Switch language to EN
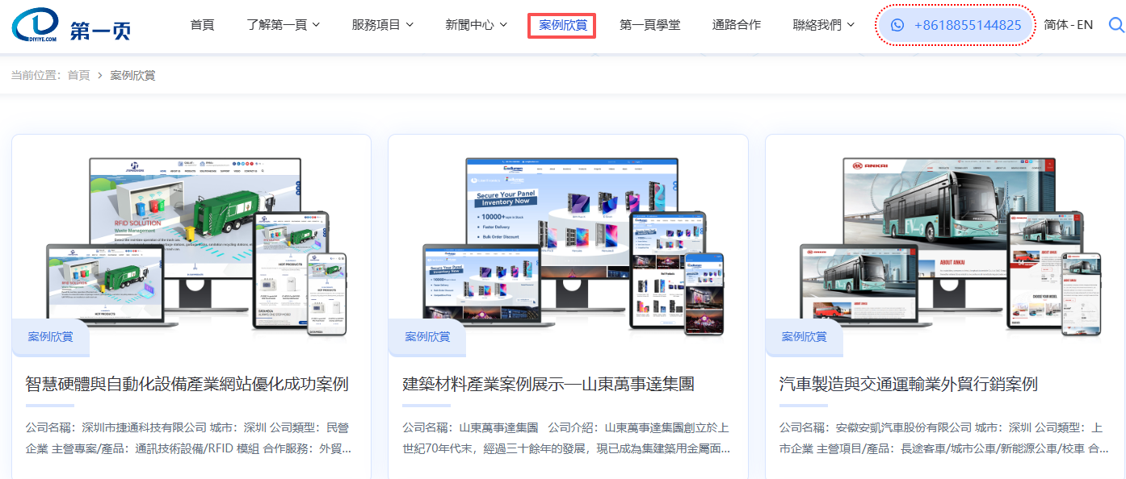1126x479 pixels. [x=1085, y=25]
